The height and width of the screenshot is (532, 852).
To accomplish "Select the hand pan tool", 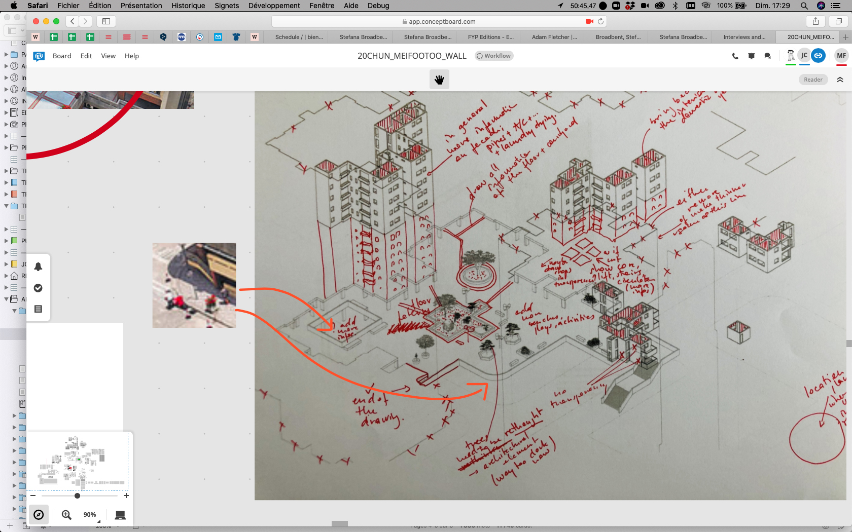I will click(x=439, y=79).
